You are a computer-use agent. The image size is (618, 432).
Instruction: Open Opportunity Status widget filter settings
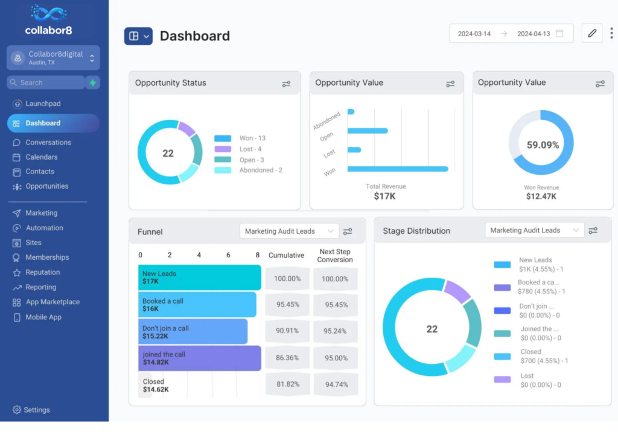click(x=286, y=84)
